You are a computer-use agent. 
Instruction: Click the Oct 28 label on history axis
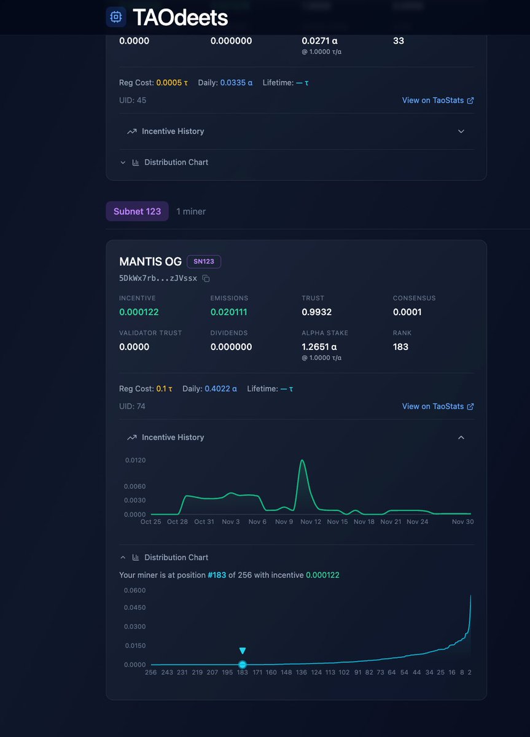(x=177, y=522)
